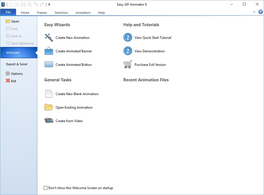Click the question icon beside View Demonstration
Viewport: 264px width, 195px height.
tap(127, 51)
